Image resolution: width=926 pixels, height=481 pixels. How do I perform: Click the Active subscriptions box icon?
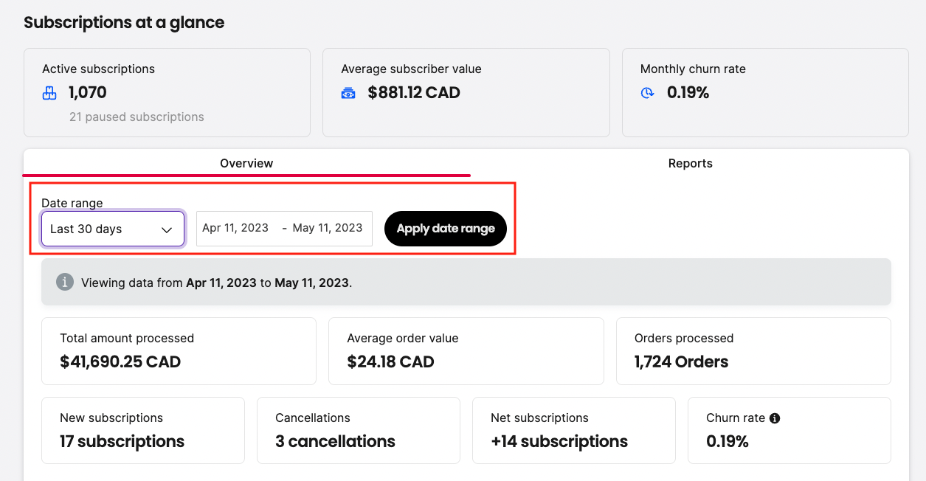pos(49,93)
